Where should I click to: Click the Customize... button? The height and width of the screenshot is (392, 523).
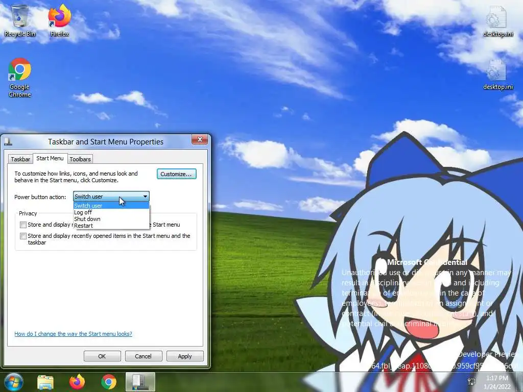click(x=176, y=174)
